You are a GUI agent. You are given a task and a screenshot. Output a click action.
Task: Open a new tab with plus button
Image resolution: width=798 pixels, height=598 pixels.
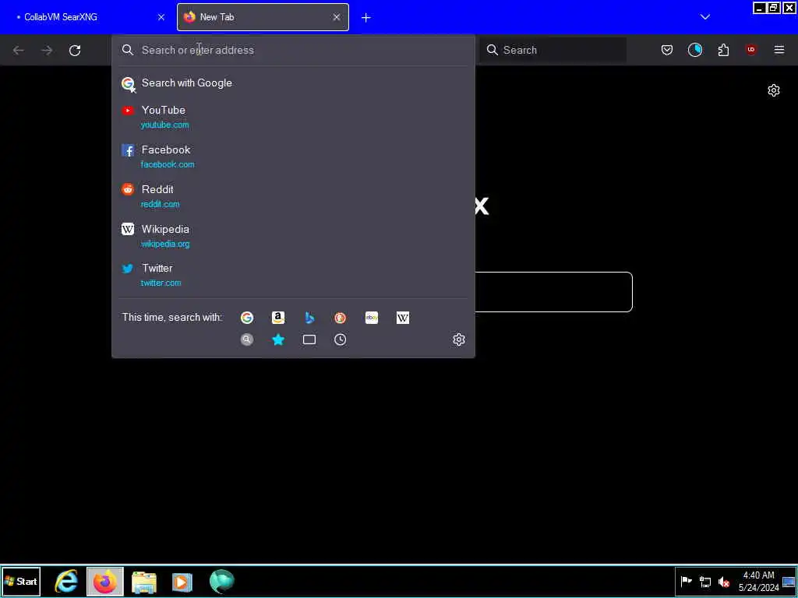[366, 18]
